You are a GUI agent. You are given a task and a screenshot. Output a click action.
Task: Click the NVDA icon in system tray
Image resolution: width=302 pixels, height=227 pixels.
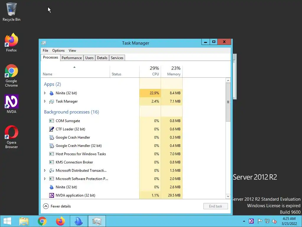coord(251,221)
